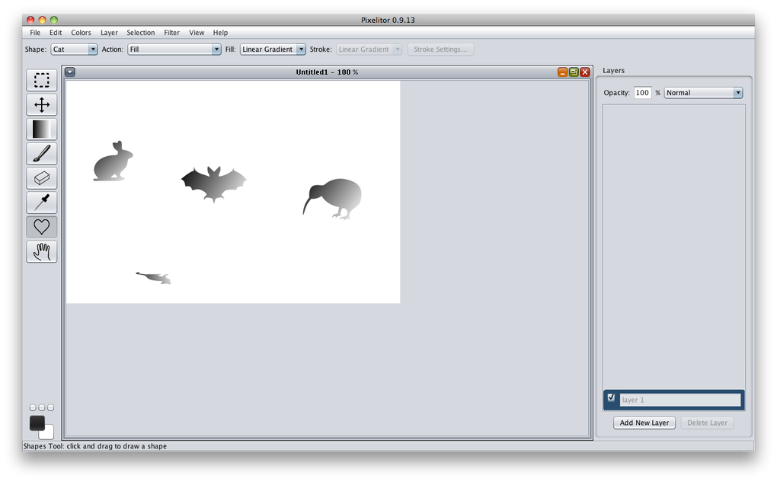Select the rectangular Selection tool
The height and width of the screenshot is (482, 777).
coord(41,80)
